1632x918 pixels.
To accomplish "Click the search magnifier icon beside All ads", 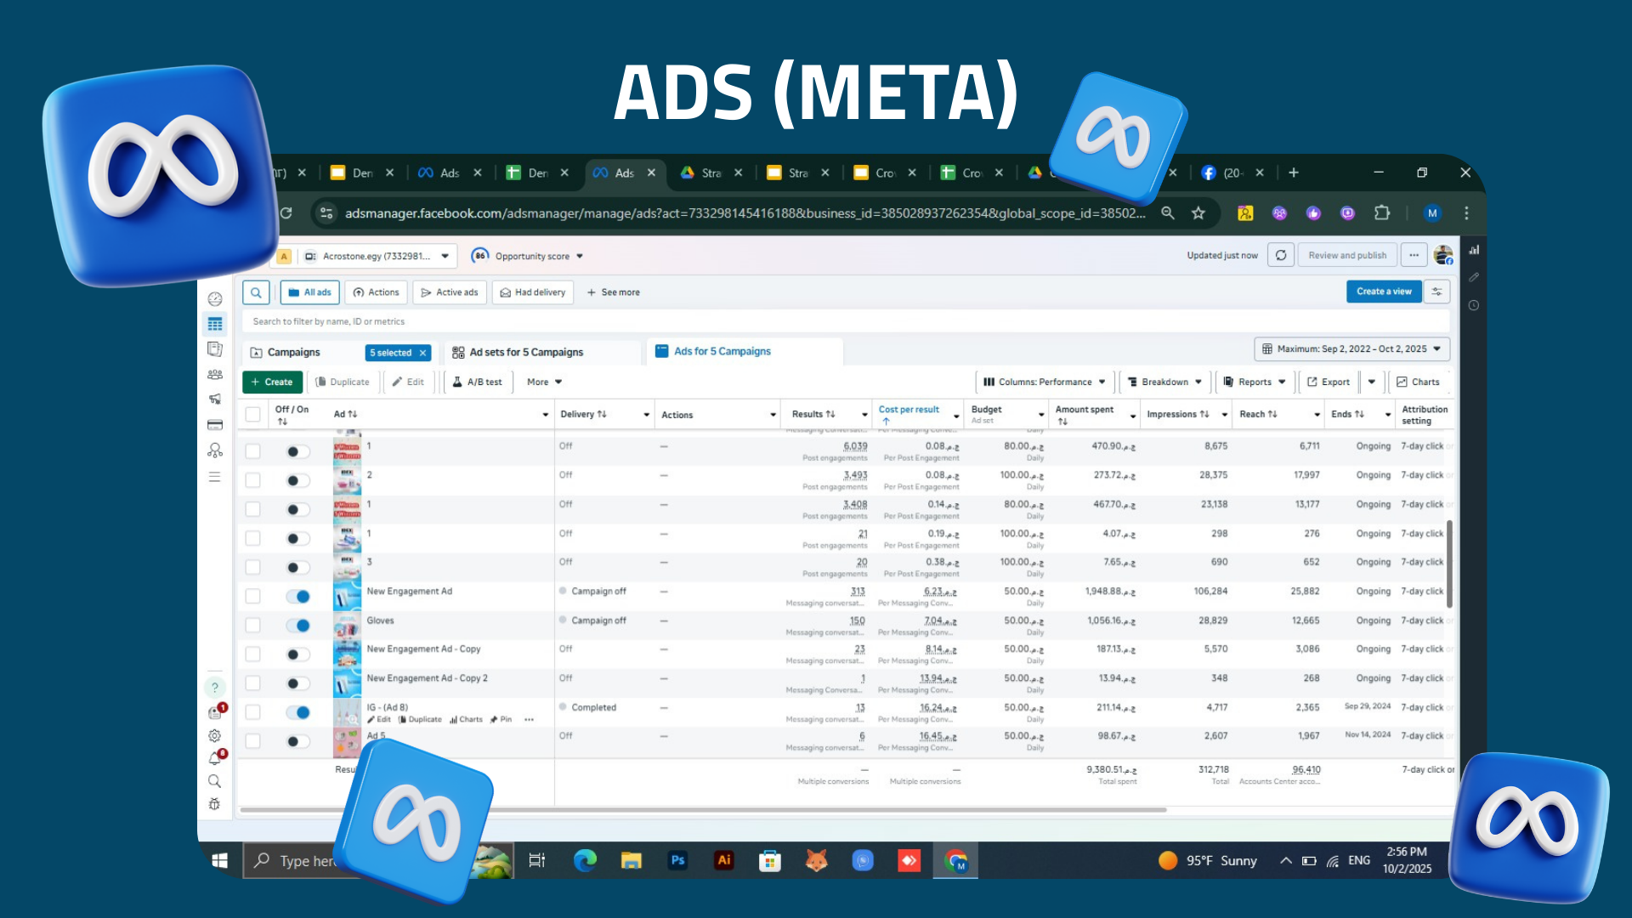I will click(x=256, y=292).
